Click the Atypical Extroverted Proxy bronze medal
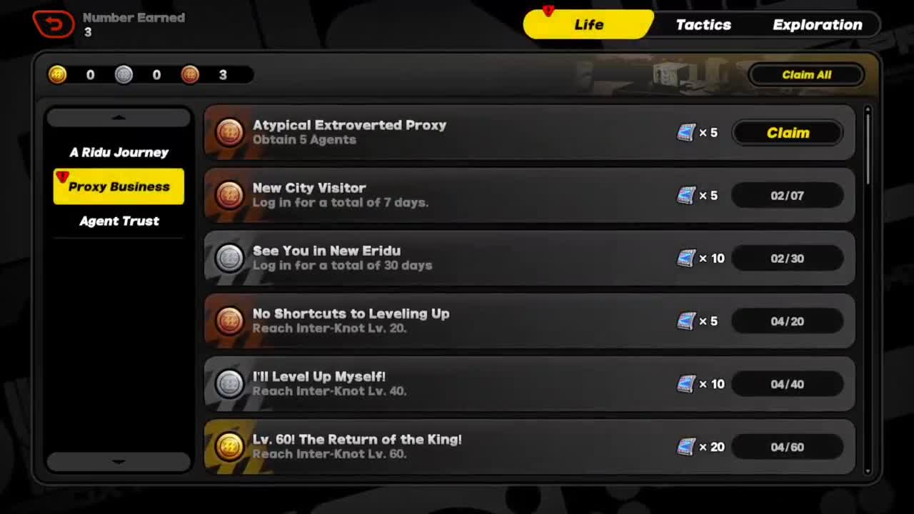The height and width of the screenshot is (514, 914). point(230,133)
